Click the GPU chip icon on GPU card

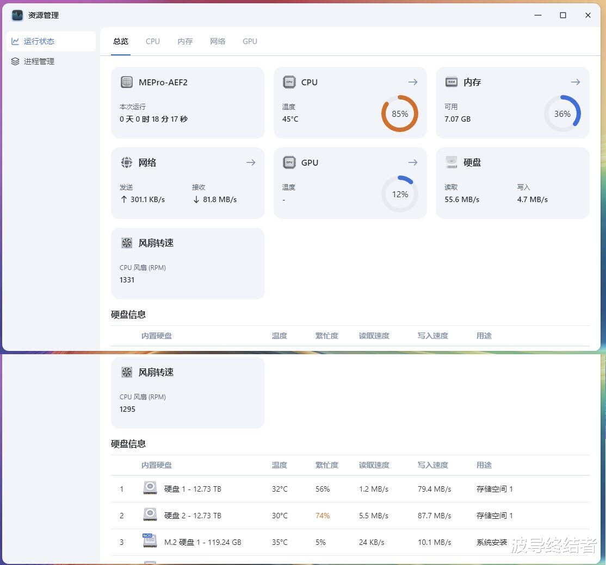coord(289,162)
